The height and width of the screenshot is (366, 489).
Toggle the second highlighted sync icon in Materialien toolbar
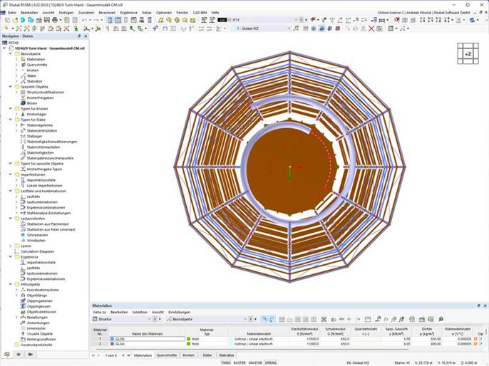pos(272,319)
